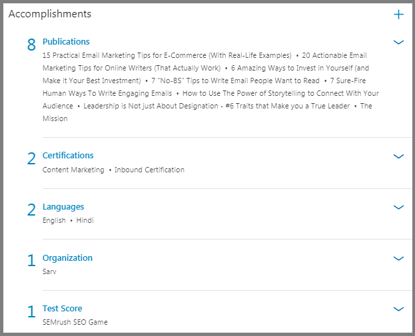Viewport: 415px width, 336px height.
Task: Click the Sarv organization entry
Action: click(x=49, y=271)
